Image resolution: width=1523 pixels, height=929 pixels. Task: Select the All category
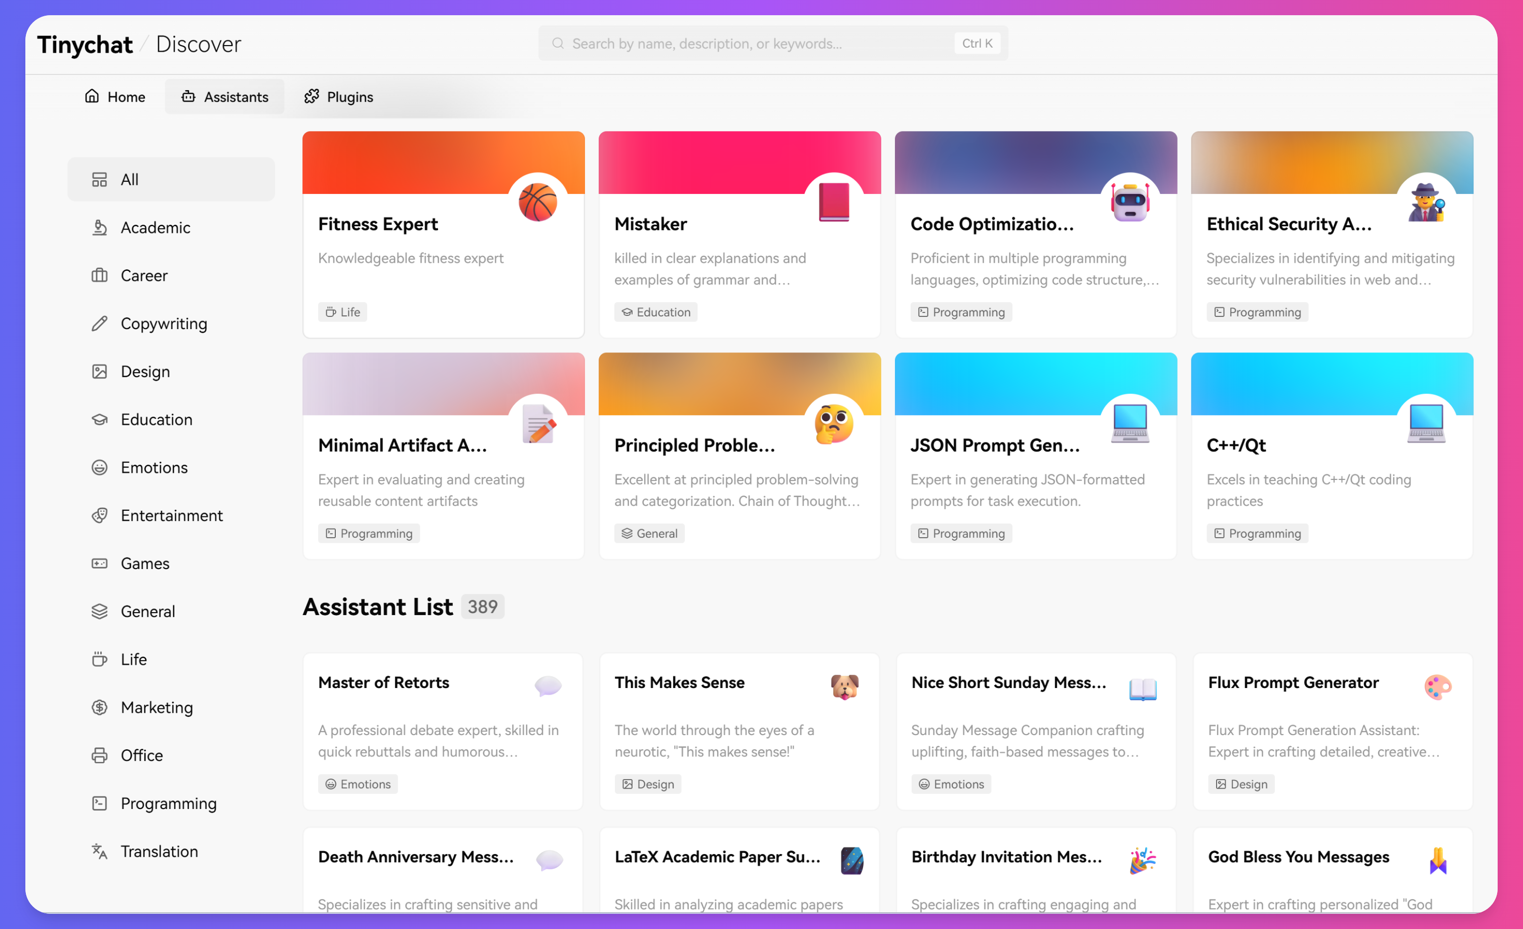[171, 179]
